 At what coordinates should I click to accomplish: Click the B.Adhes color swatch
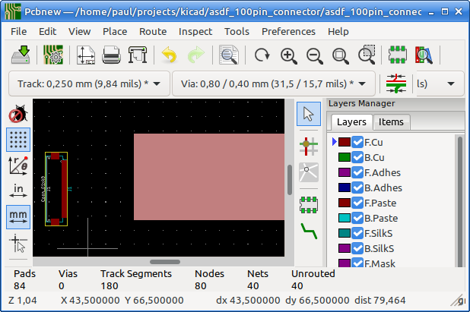pyautogui.click(x=345, y=188)
